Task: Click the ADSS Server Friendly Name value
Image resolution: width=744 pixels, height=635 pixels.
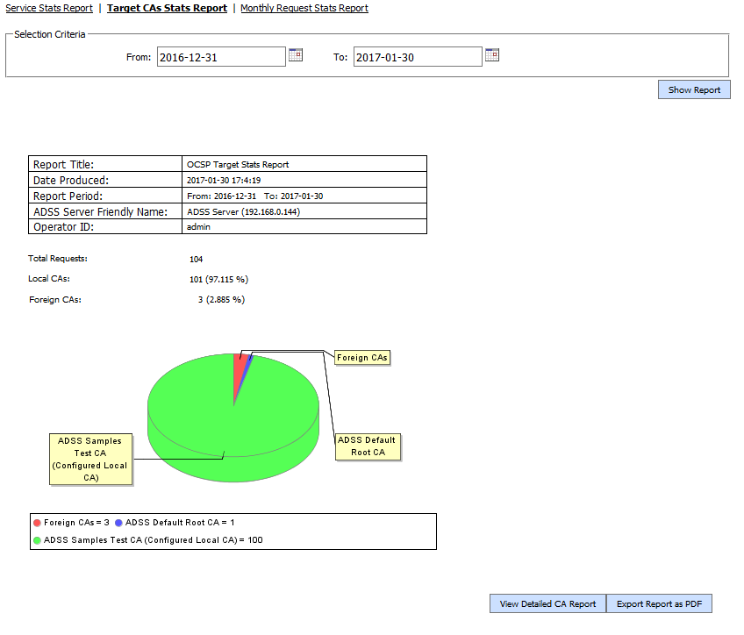Action: click(x=304, y=211)
